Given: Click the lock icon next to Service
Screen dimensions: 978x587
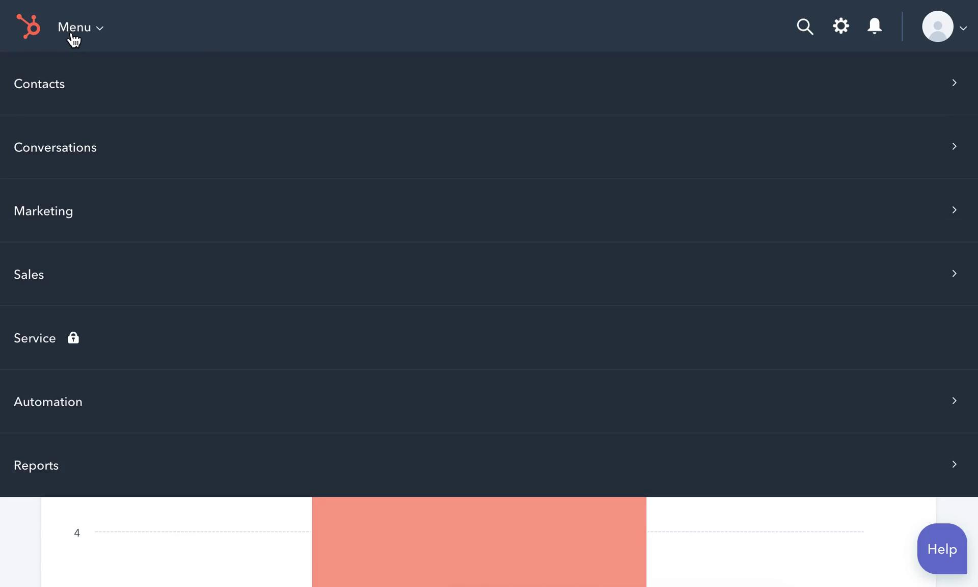Looking at the screenshot, I should [73, 337].
